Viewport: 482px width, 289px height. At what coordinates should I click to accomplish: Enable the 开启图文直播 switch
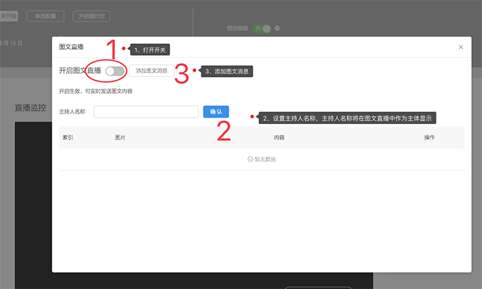click(115, 71)
